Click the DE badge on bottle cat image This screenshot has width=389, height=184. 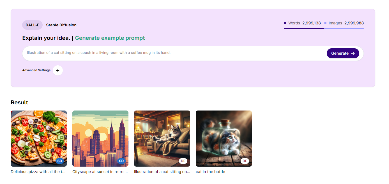click(x=245, y=161)
